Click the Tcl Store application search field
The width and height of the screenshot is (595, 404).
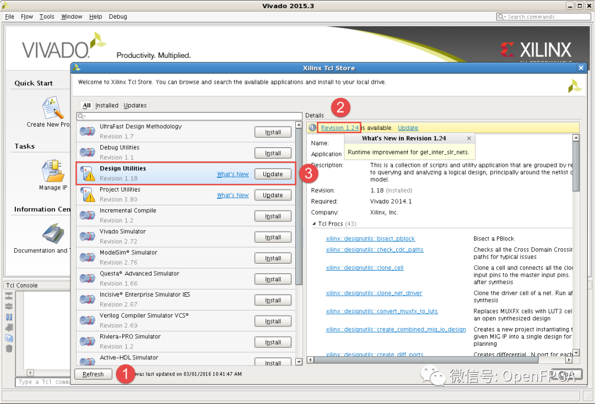coord(190,116)
